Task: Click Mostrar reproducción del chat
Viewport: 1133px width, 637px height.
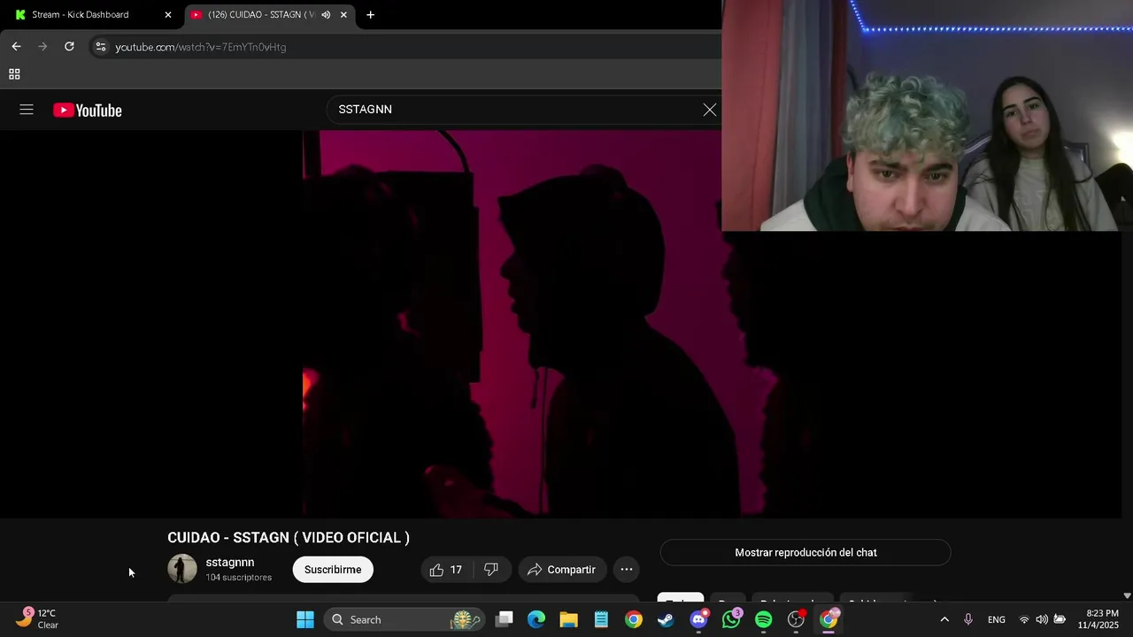Action: pos(805,553)
